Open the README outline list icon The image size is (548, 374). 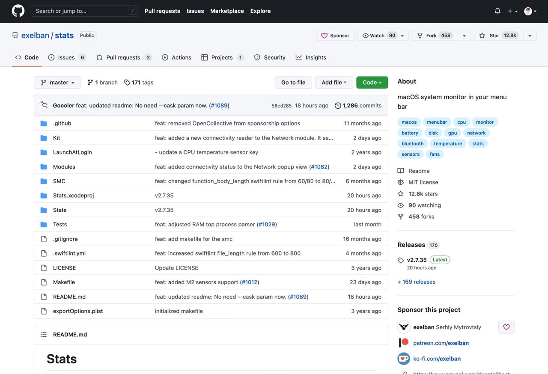point(44,335)
